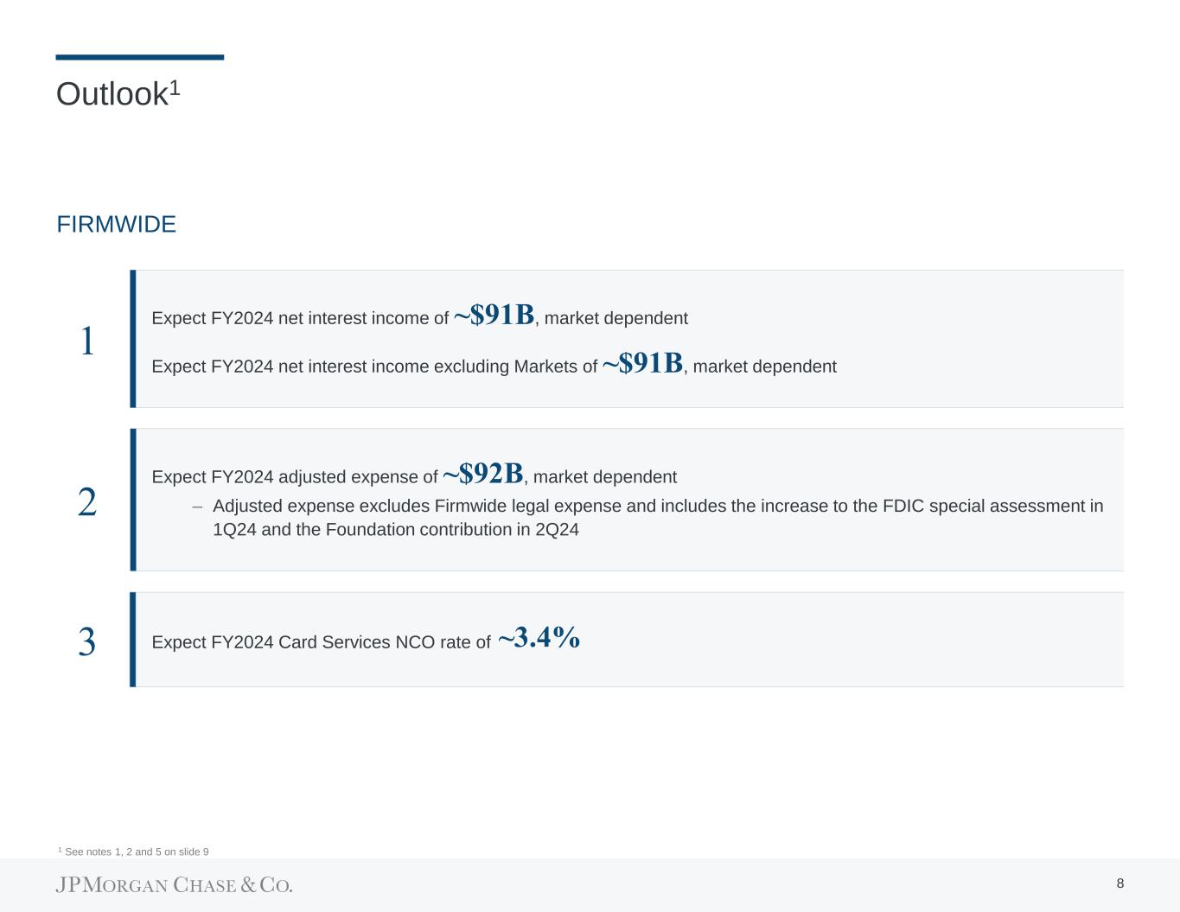The height and width of the screenshot is (912, 1180).
Task: Click the ~$92B adjusted expense figure
Action: 483,474
